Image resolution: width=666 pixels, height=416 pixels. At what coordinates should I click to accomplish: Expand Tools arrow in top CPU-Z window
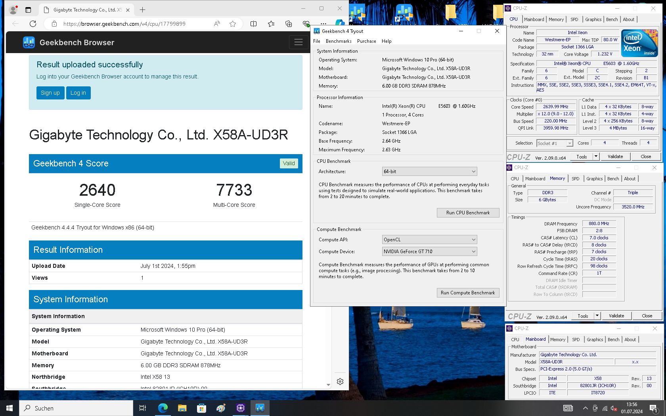pos(595,156)
